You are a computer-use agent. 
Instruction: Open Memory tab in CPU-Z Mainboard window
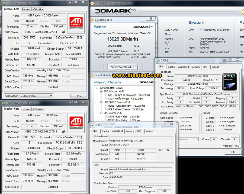tap(130, 131)
